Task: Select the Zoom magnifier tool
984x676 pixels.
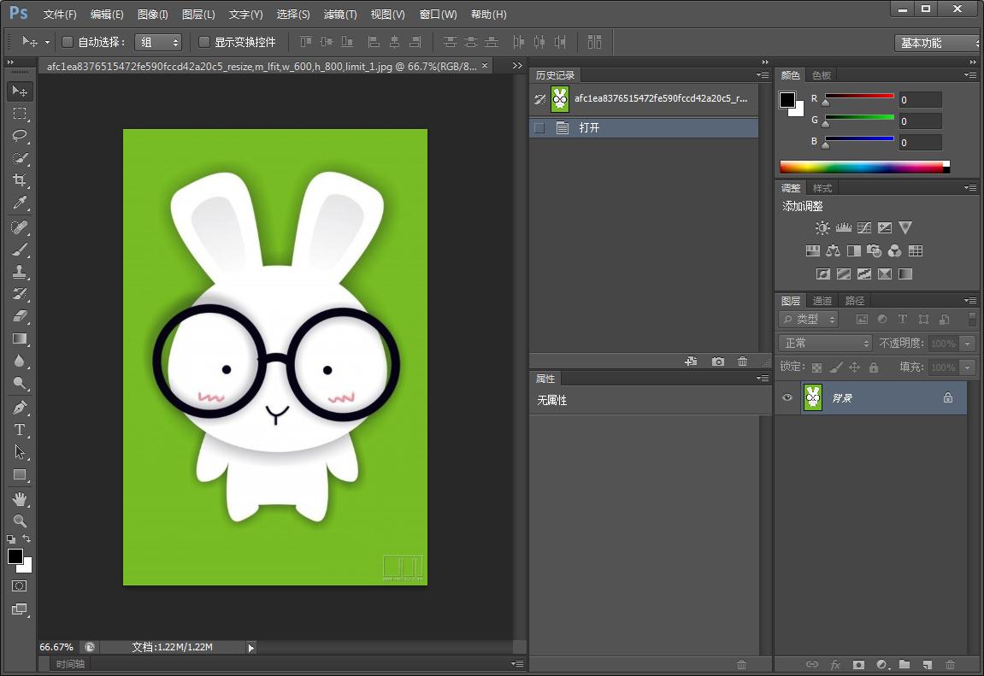Action: pyautogui.click(x=19, y=520)
